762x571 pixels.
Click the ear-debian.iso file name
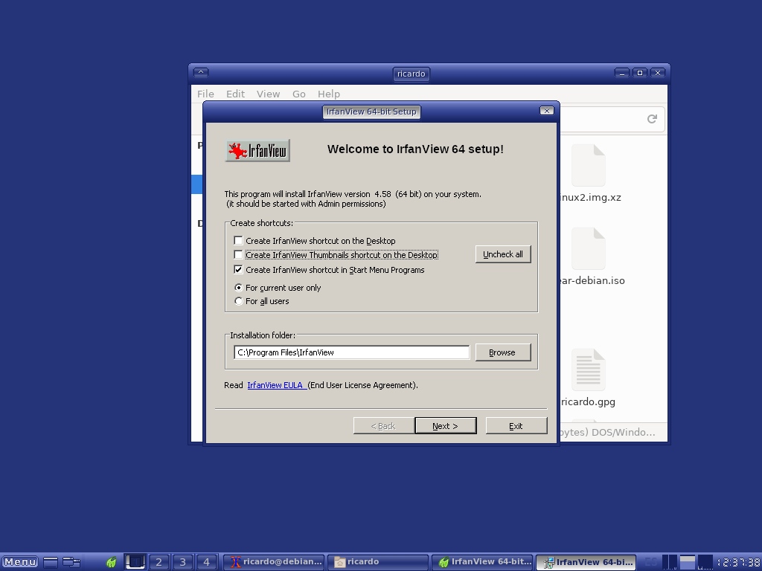[x=592, y=280]
